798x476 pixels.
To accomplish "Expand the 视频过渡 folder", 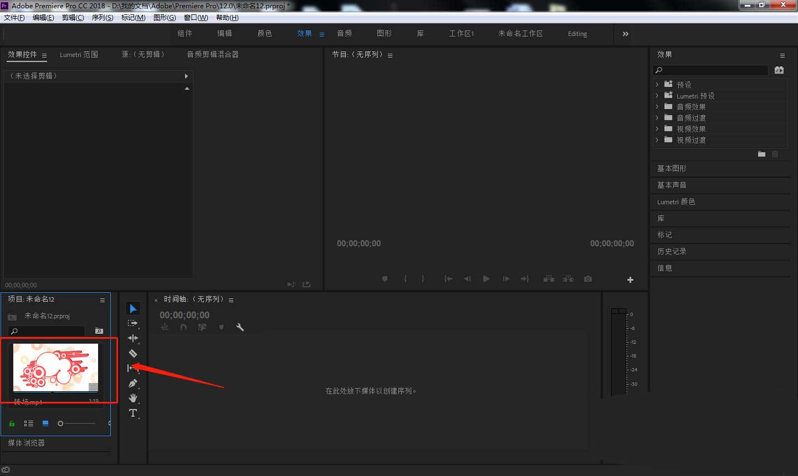I will pyautogui.click(x=657, y=139).
